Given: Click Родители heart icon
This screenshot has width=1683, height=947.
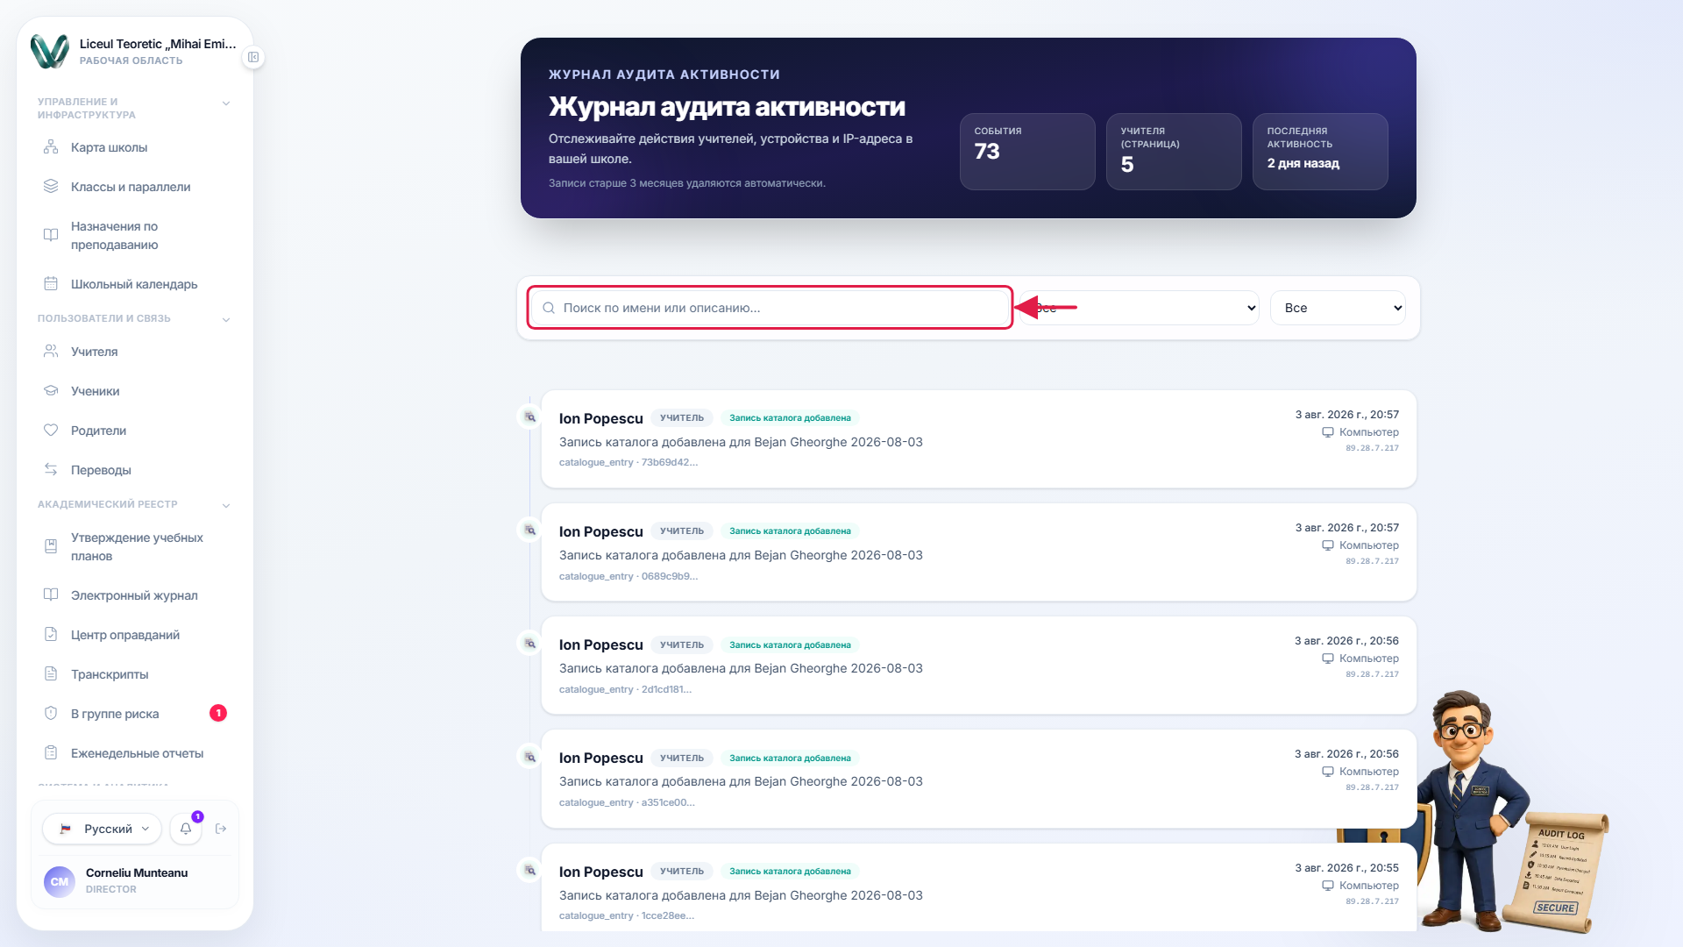Looking at the screenshot, I should click(51, 431).
